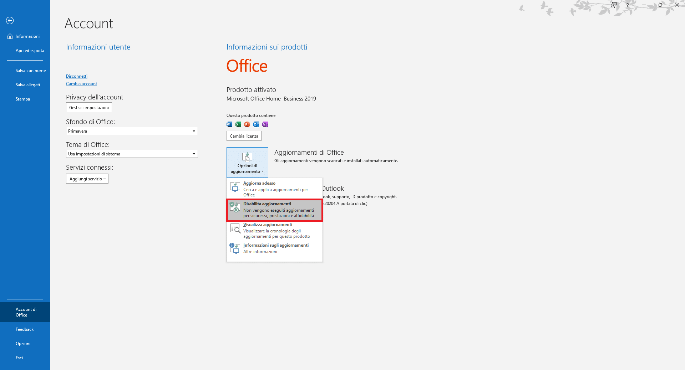This screenshot has width=685, height=370.
Task: Select Informazioni sugli aggiornamenti menu entry
Action: point(275,248)
